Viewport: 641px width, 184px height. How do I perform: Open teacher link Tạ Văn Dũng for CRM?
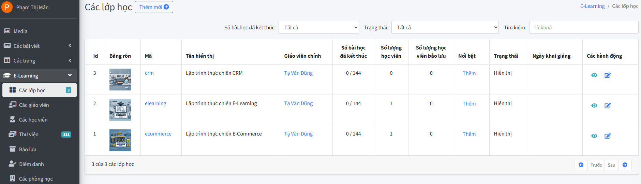[x=298, y=73]
